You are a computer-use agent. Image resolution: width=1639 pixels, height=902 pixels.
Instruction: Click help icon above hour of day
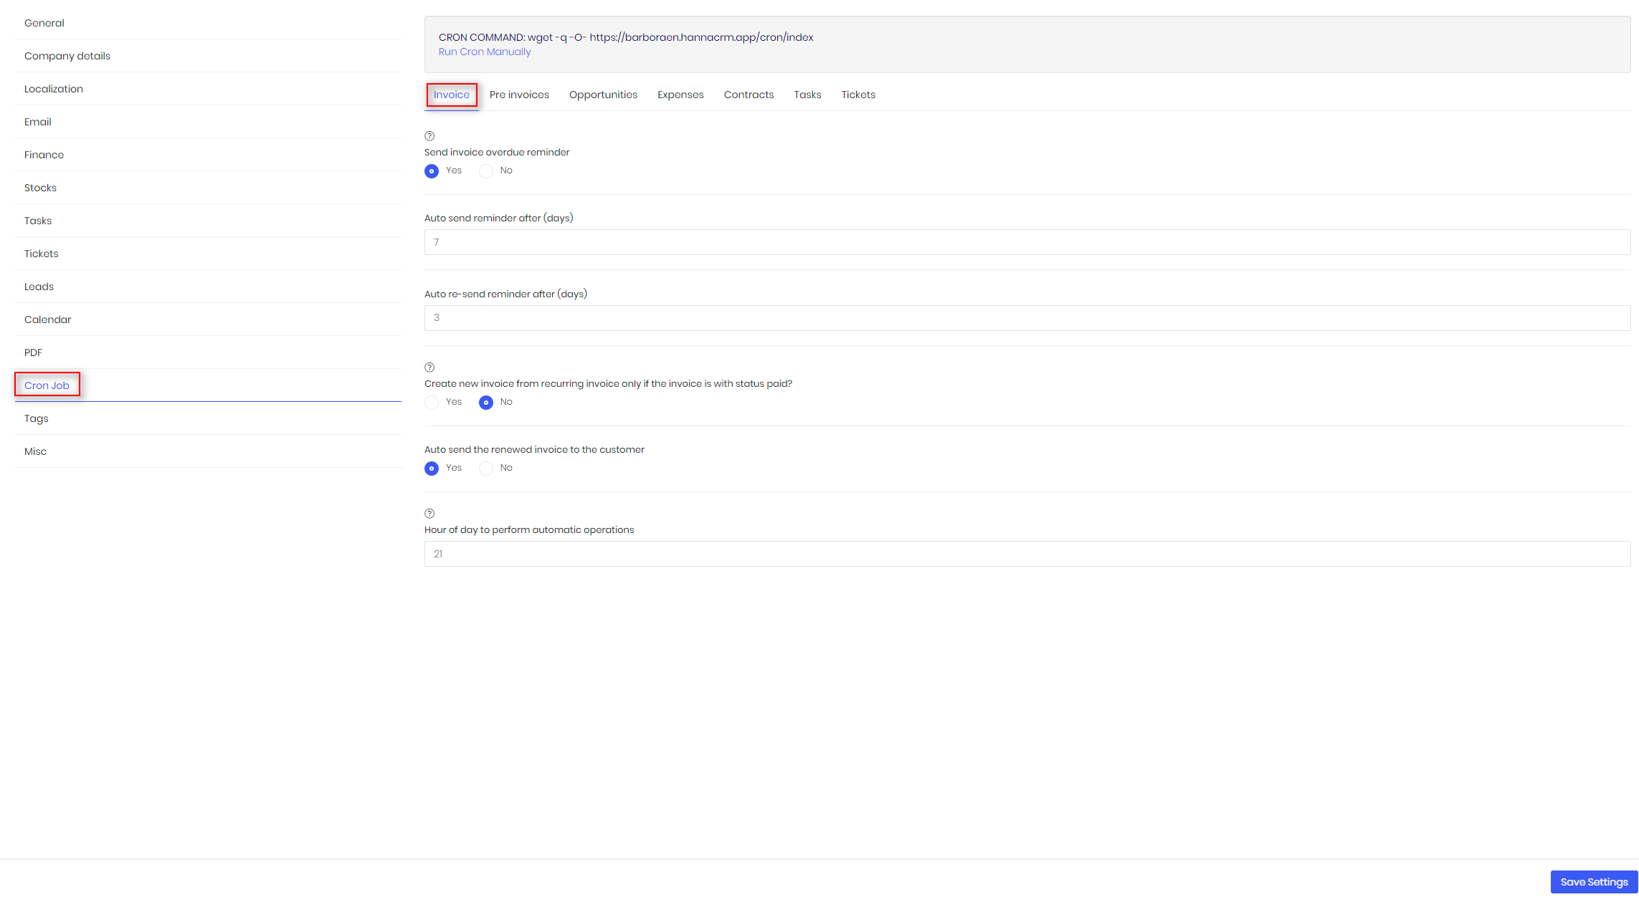(429, 514)
